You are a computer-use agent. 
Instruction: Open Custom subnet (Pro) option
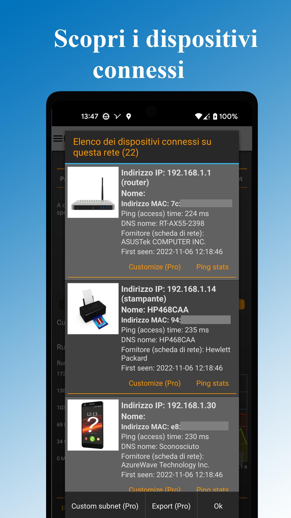click(x=105, y=506)
